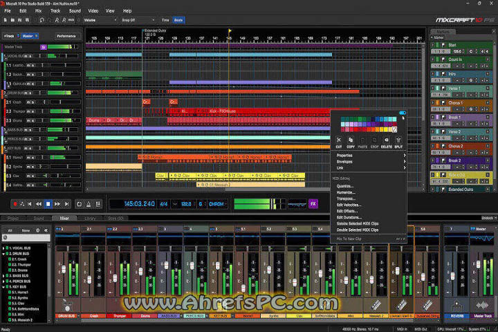
Task: Toggle loop mode icon in the transport
Action: (x=80, y=204)
